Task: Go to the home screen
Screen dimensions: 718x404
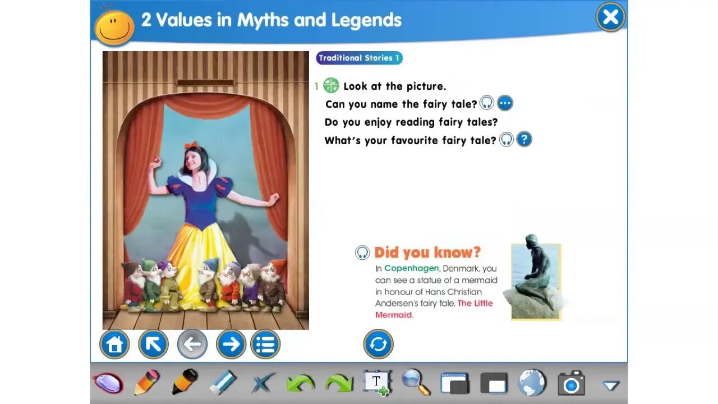Action: 114,344
